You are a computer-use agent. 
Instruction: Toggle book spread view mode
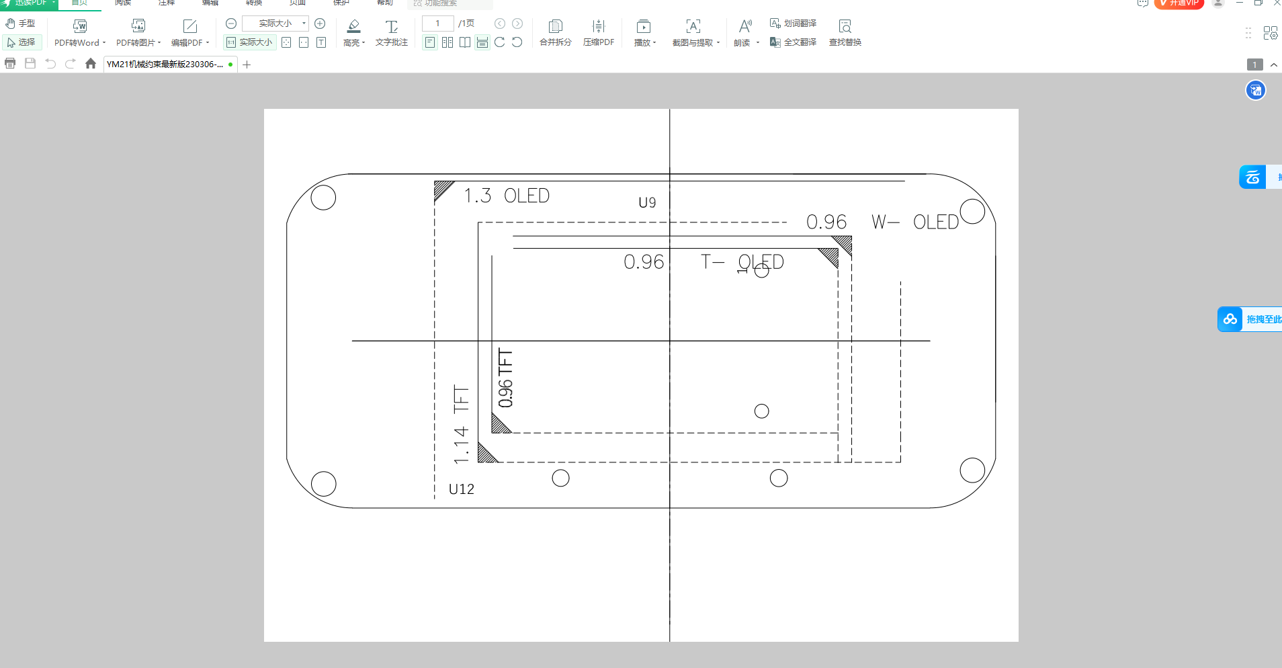465,42
